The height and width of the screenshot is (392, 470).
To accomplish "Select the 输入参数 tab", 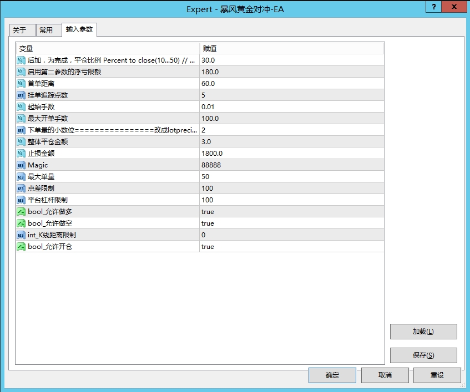I will [79, 29].
